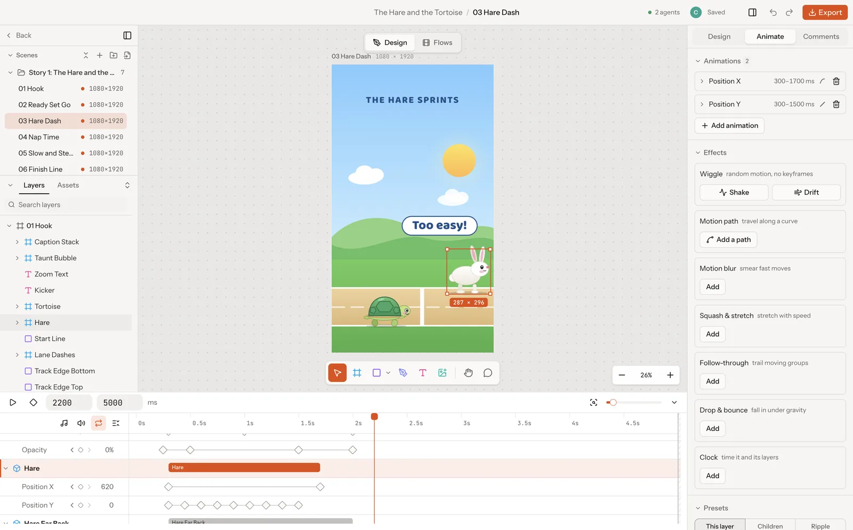Play the animation
853x530 pixels.
(x=13, y=403)
